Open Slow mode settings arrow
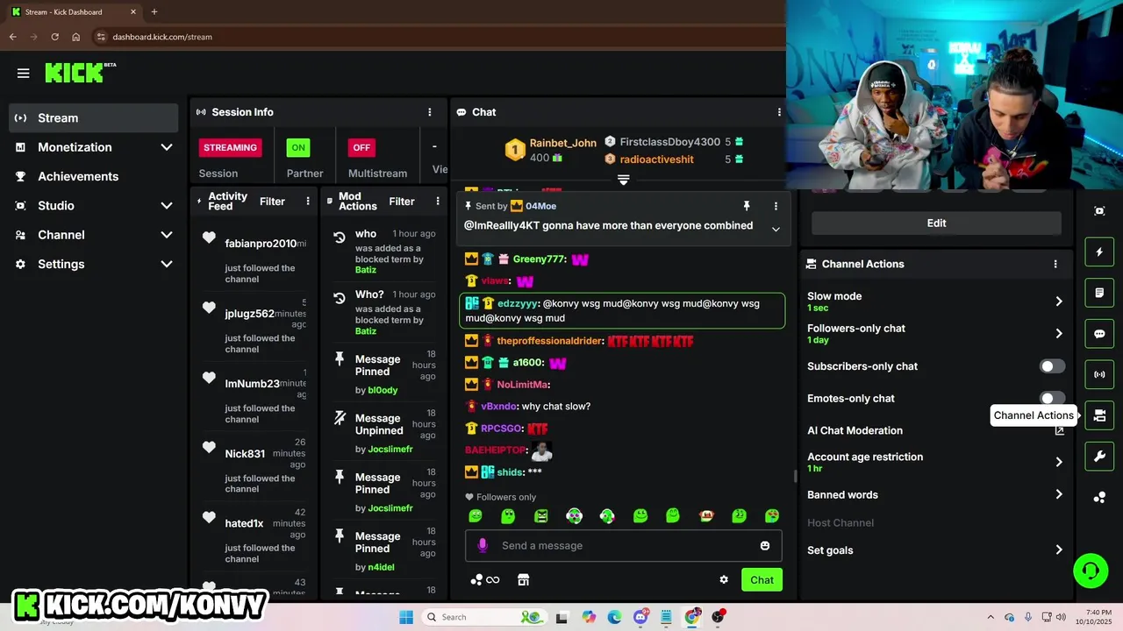The image size is (1123, 631). (x=1059, y=301)
